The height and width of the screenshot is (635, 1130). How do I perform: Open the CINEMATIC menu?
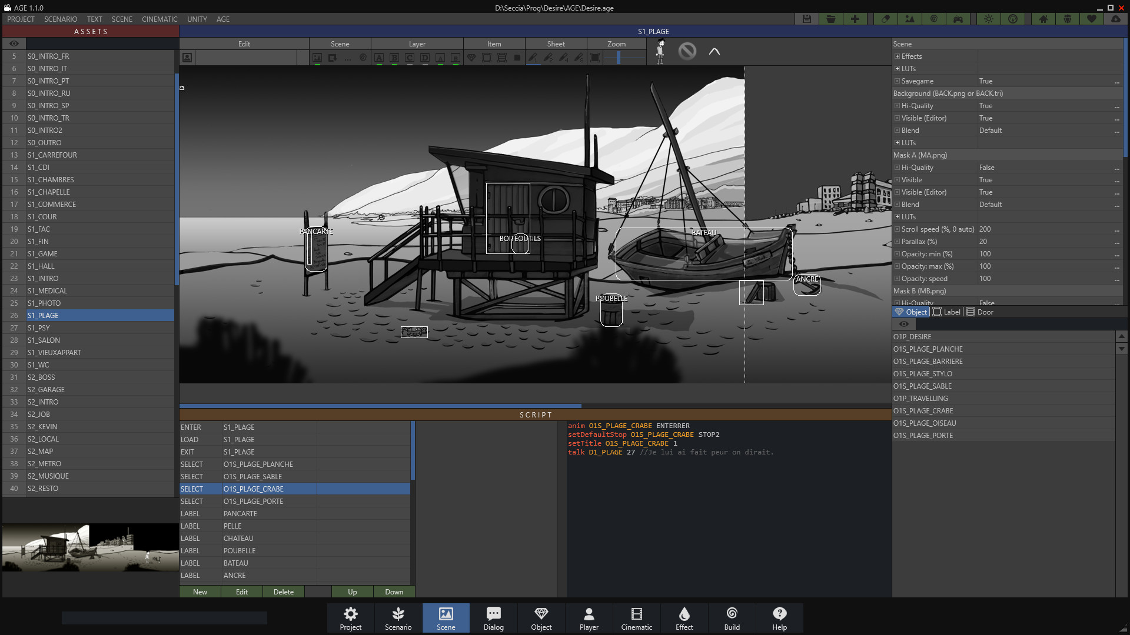pyautogui.click(x=159, y=19)
